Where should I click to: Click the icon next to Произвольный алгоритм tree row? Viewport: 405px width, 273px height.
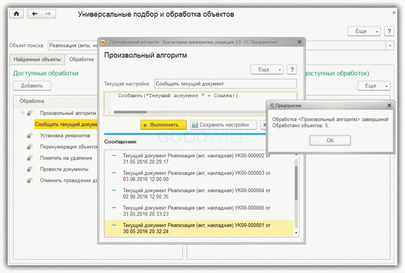30,113
